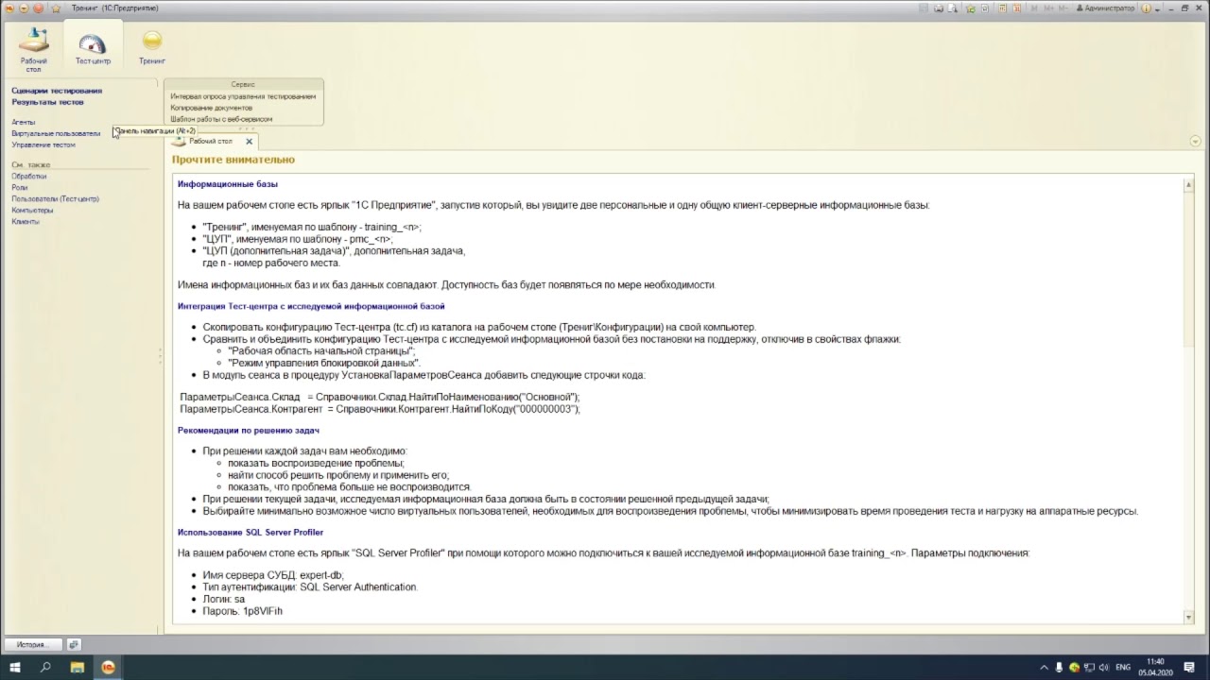
Task: Open the calculator icon in title bar
Action: [1002, 8]
